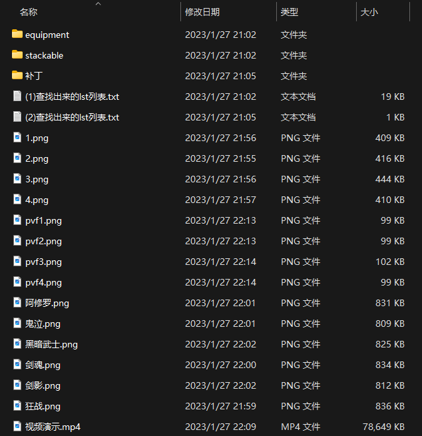
Task: Click the 视频演示.mp4 file icon
Action: tap(17, 426)
